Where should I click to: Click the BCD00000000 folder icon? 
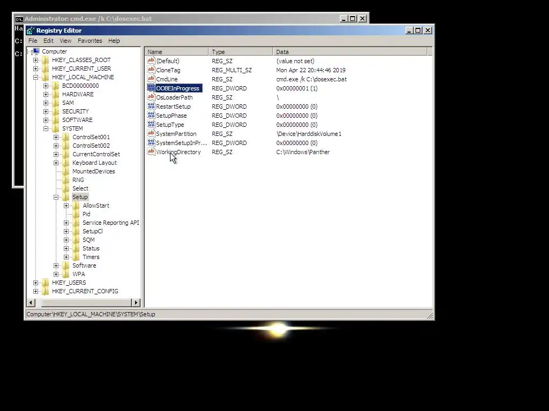pyautogui.click(x=56, y=86)
